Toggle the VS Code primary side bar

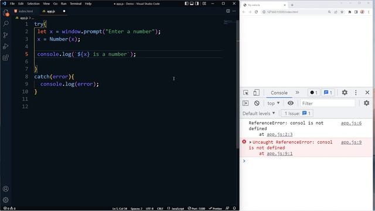[x=186, y=4]
